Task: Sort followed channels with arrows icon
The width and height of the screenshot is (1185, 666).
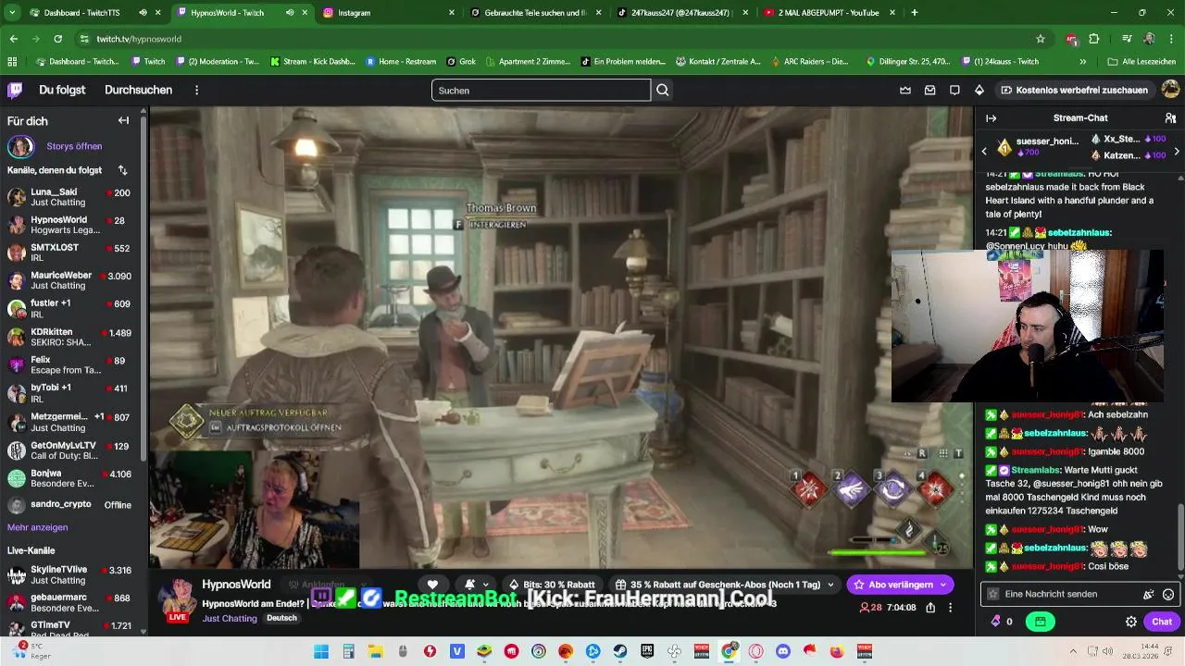Action: pos(122,170)
